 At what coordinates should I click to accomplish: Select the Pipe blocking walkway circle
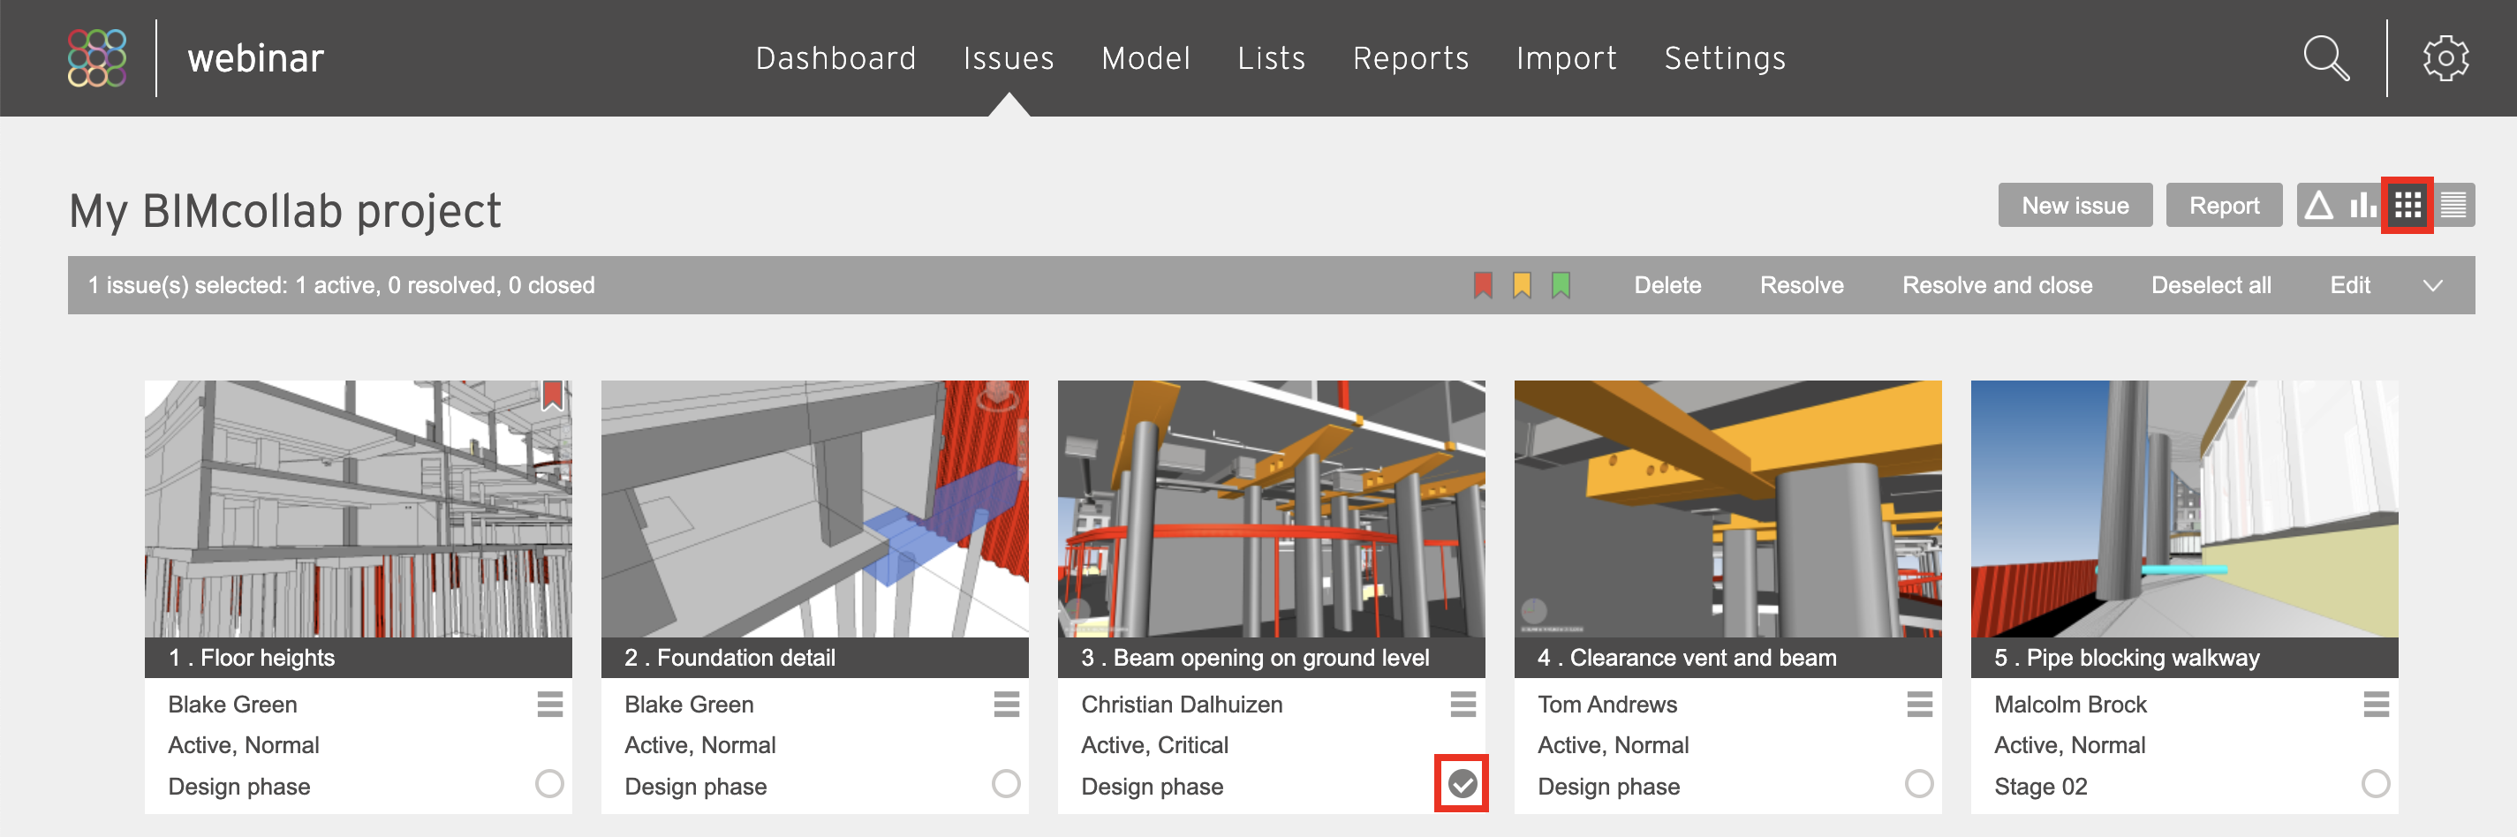2376,783
